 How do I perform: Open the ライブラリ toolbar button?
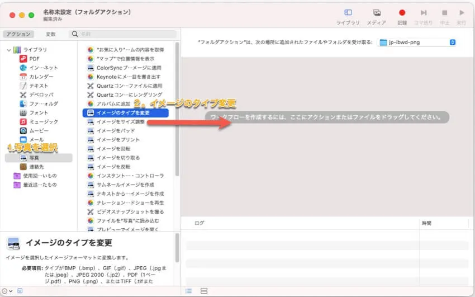348,17
